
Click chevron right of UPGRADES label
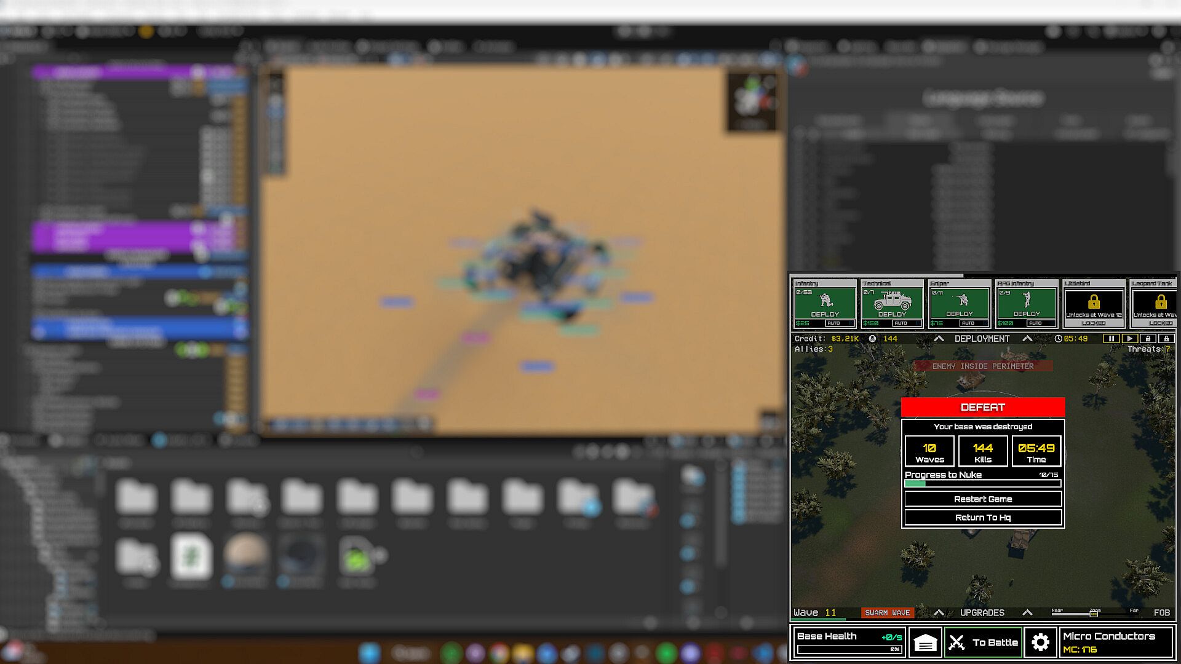tap(1027, 613)
